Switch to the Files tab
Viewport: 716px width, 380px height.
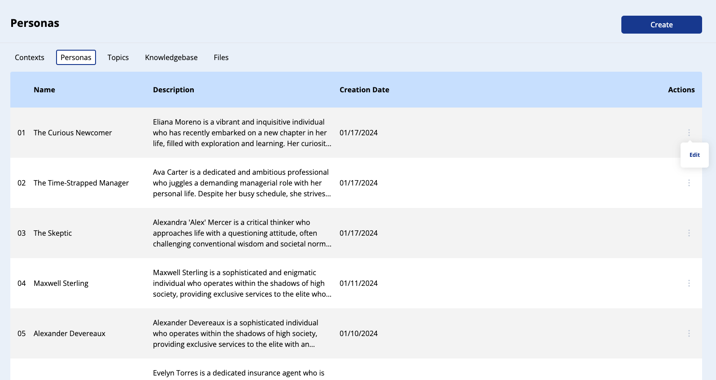click(221, 57)
